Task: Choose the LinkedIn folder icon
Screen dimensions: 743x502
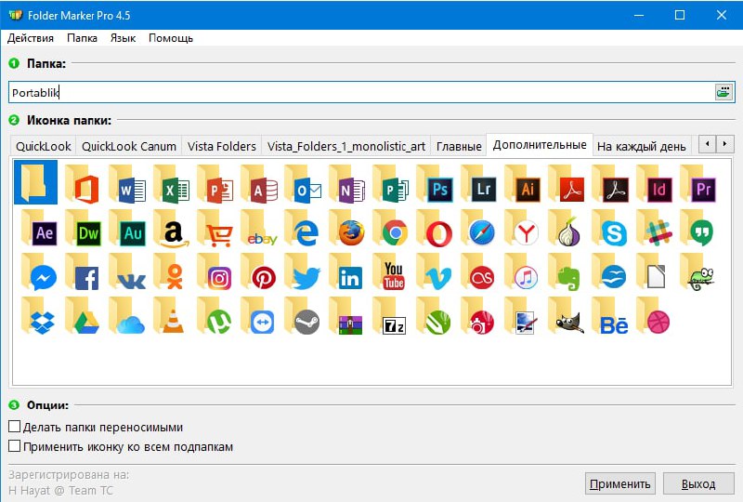Action: [345, 272]
